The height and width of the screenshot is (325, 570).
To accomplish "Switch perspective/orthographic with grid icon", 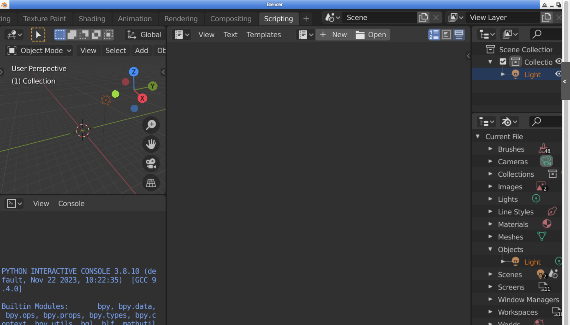I will pos(151,183).
